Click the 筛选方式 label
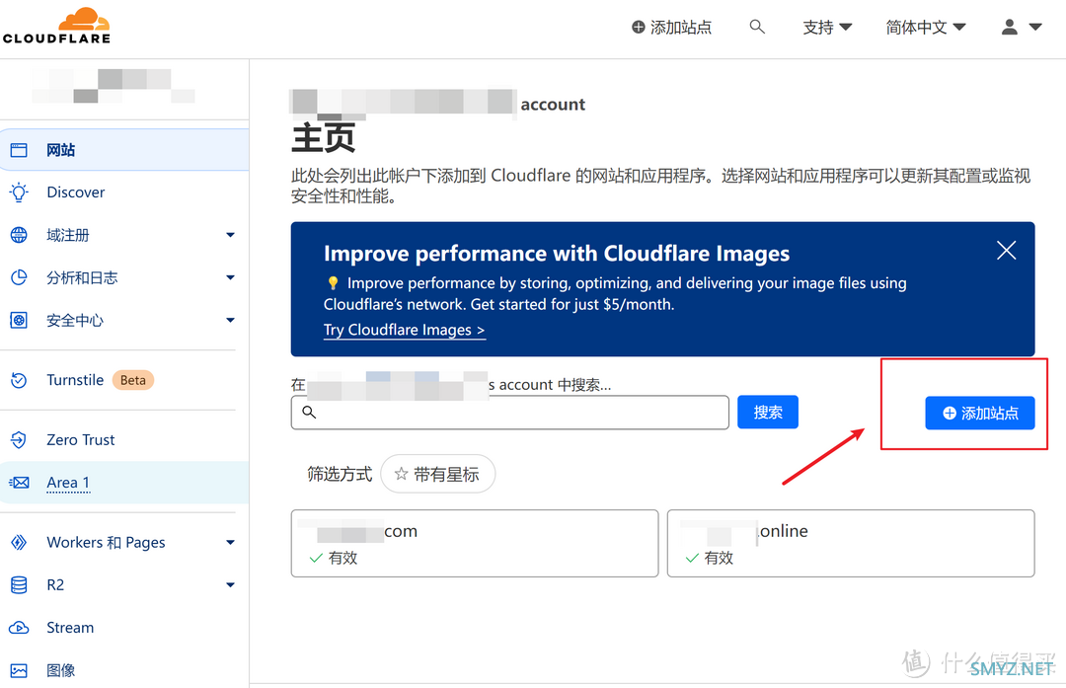Image resolution: width=1066 pixels, height=688 pixels. (340, 474)
